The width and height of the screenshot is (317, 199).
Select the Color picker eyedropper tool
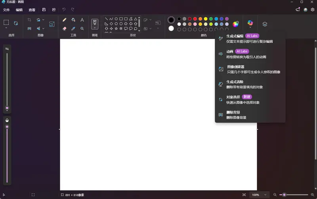[x=73, y=29]
